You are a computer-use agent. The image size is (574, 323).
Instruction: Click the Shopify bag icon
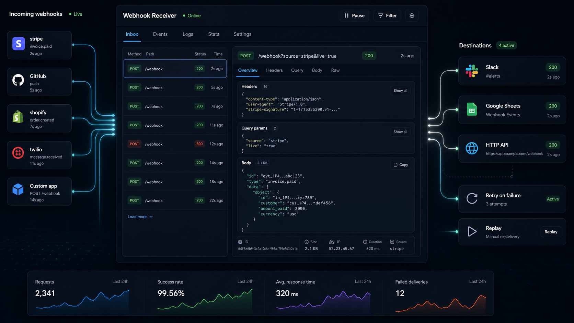pyautogui.click(x=18, y=117)
